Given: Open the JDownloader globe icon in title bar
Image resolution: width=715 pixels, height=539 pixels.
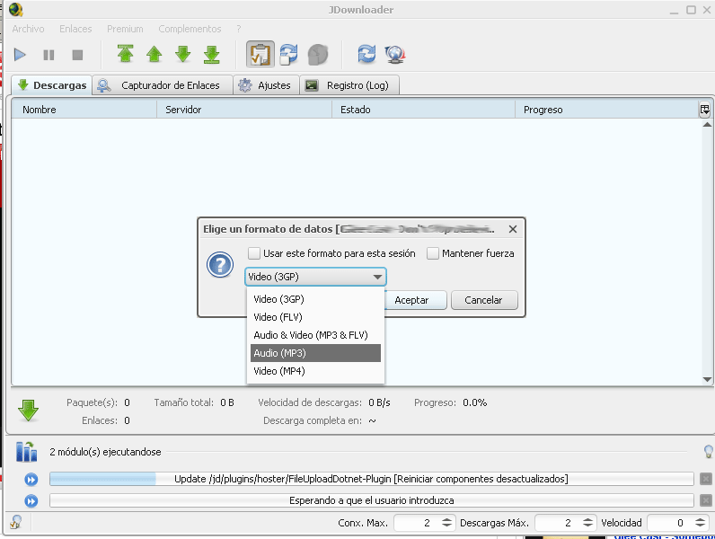Looking at the screenshot, I should pos(16,9).
